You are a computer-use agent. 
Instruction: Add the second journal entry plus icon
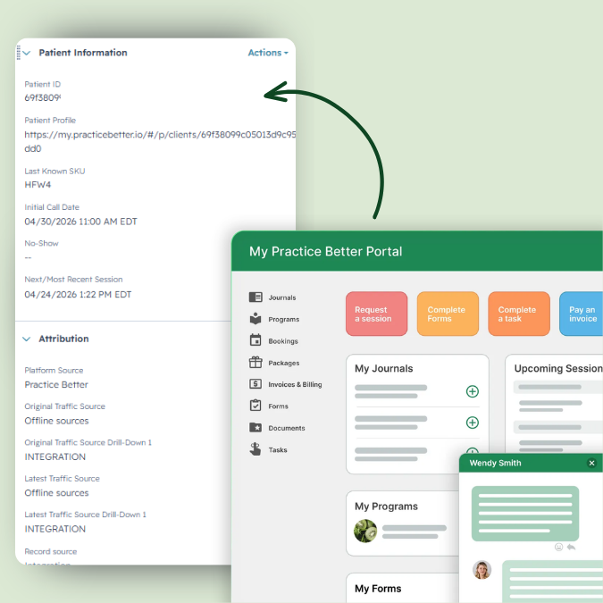coord(473,423)
